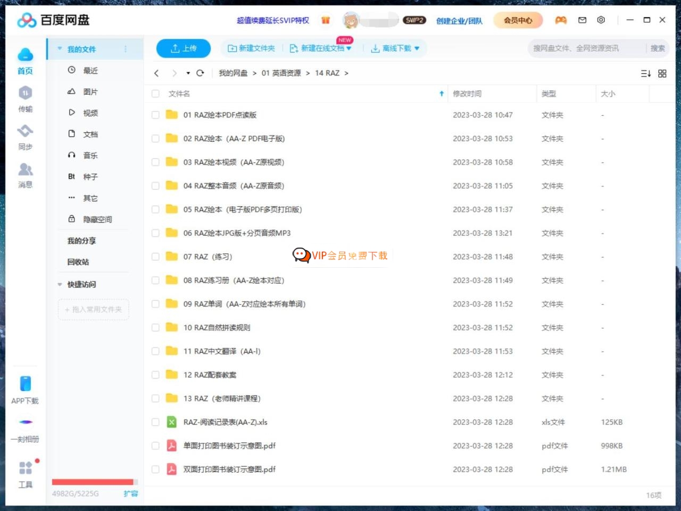Open the sort order icon
The height and width of the screenshot is (511, 681).
point(646,73)
